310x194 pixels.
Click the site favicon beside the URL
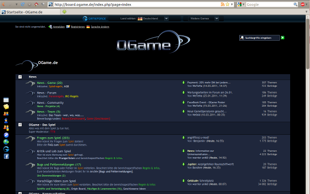tap(50, 4)
